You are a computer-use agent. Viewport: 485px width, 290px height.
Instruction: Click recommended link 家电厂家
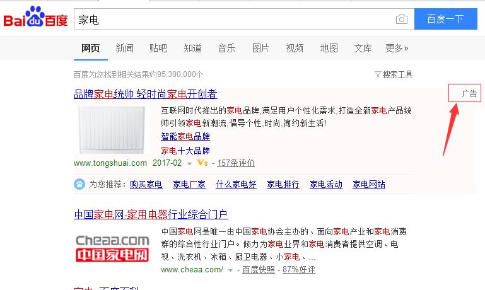[x=189, y=185]
